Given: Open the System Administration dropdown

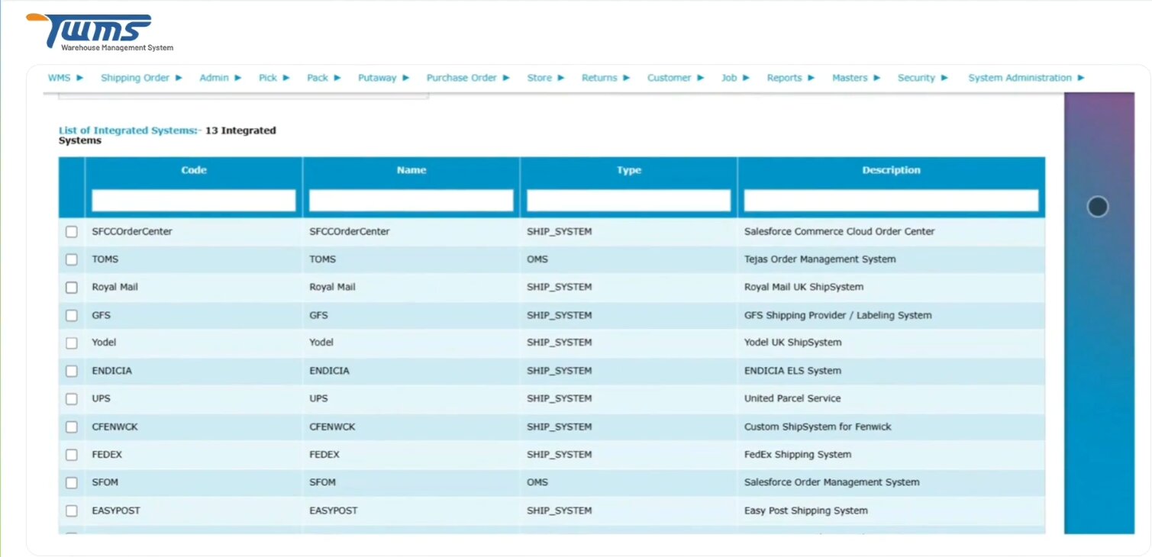Looking at the screenshot, I should (1025, 78).
